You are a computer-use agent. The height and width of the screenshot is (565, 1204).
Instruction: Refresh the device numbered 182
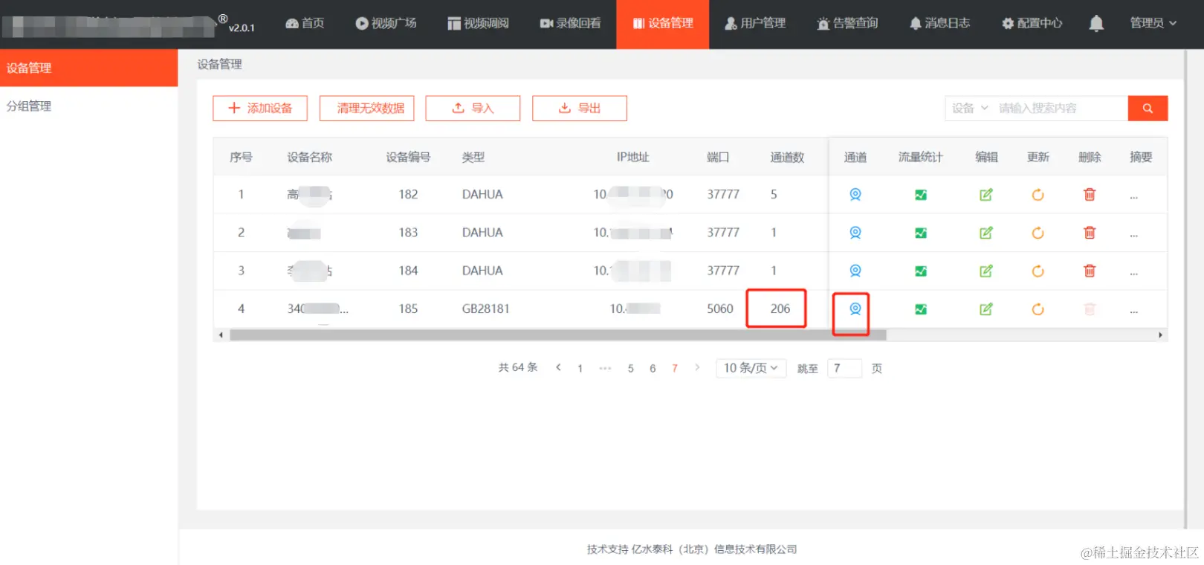click(x=1038, y=195)
